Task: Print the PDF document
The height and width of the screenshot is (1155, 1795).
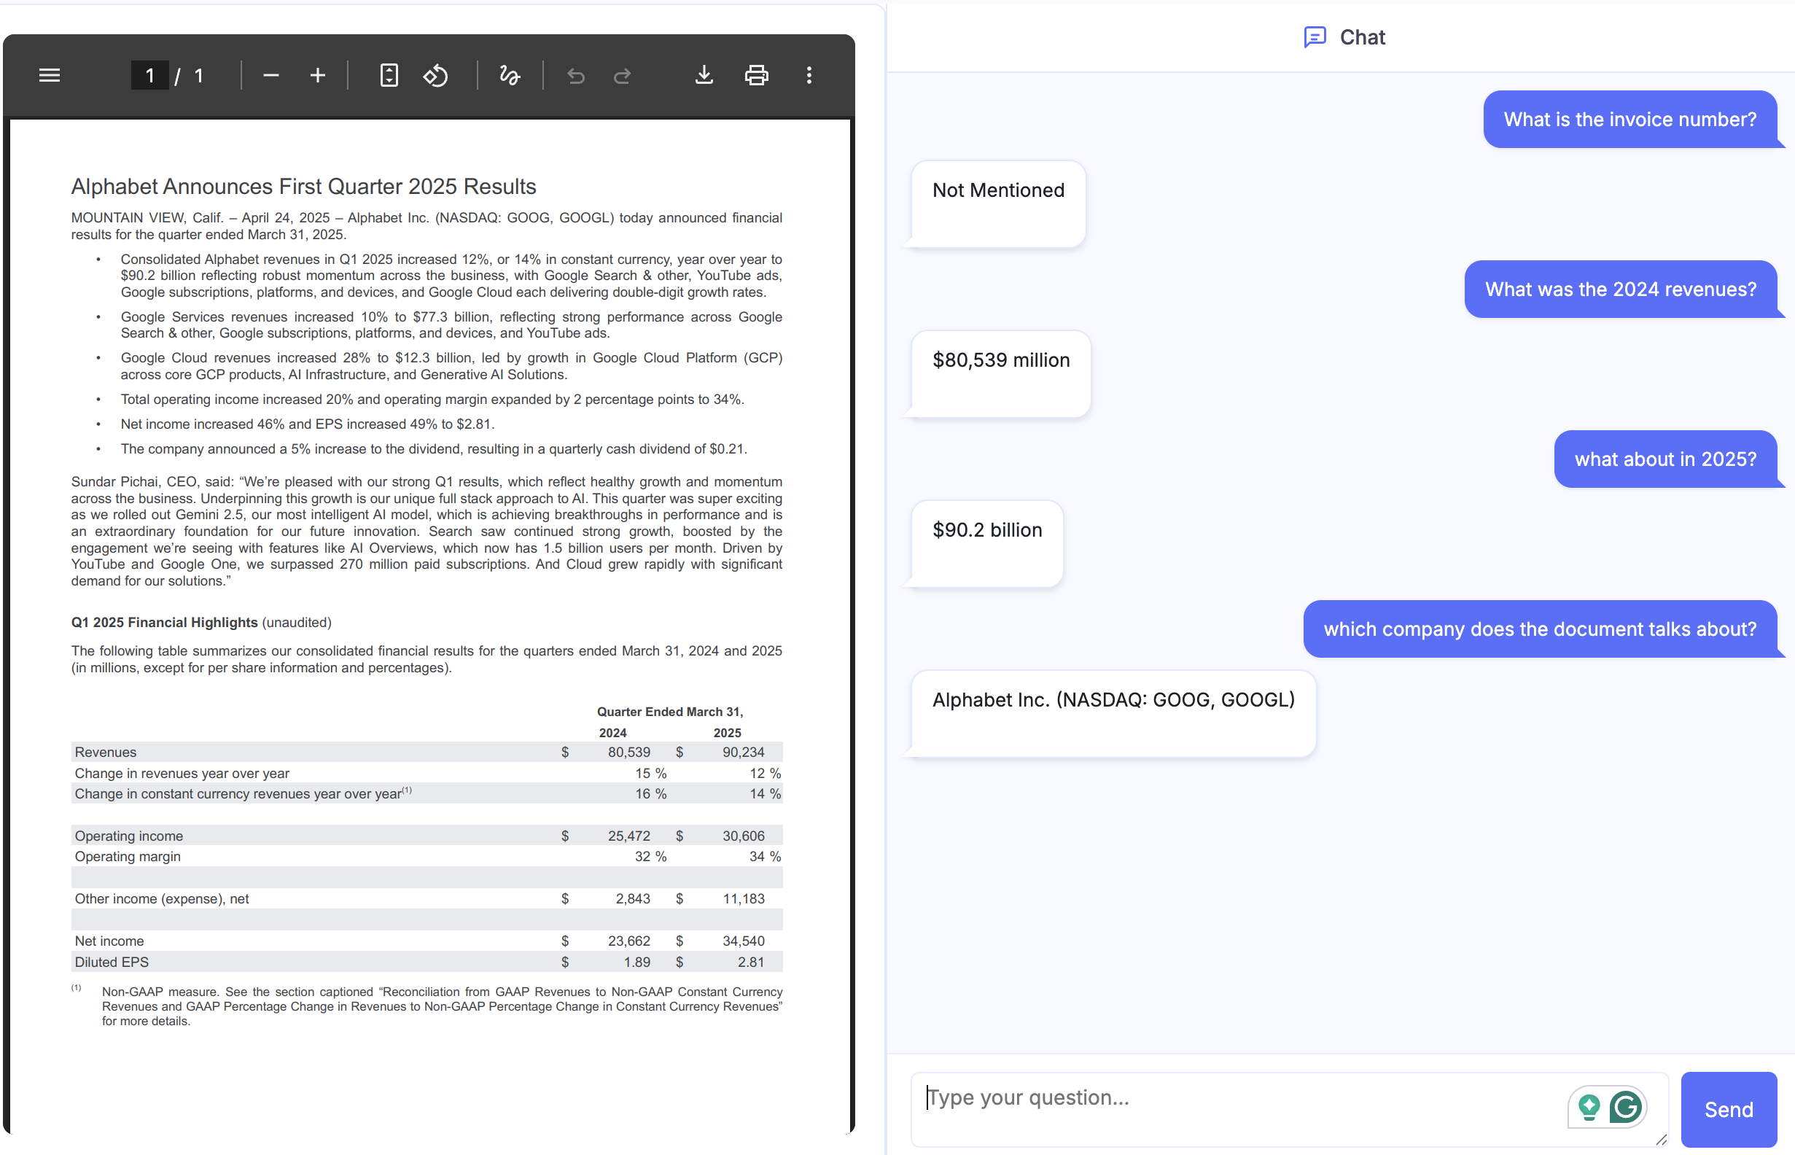Action: click(x=756, y=75)
